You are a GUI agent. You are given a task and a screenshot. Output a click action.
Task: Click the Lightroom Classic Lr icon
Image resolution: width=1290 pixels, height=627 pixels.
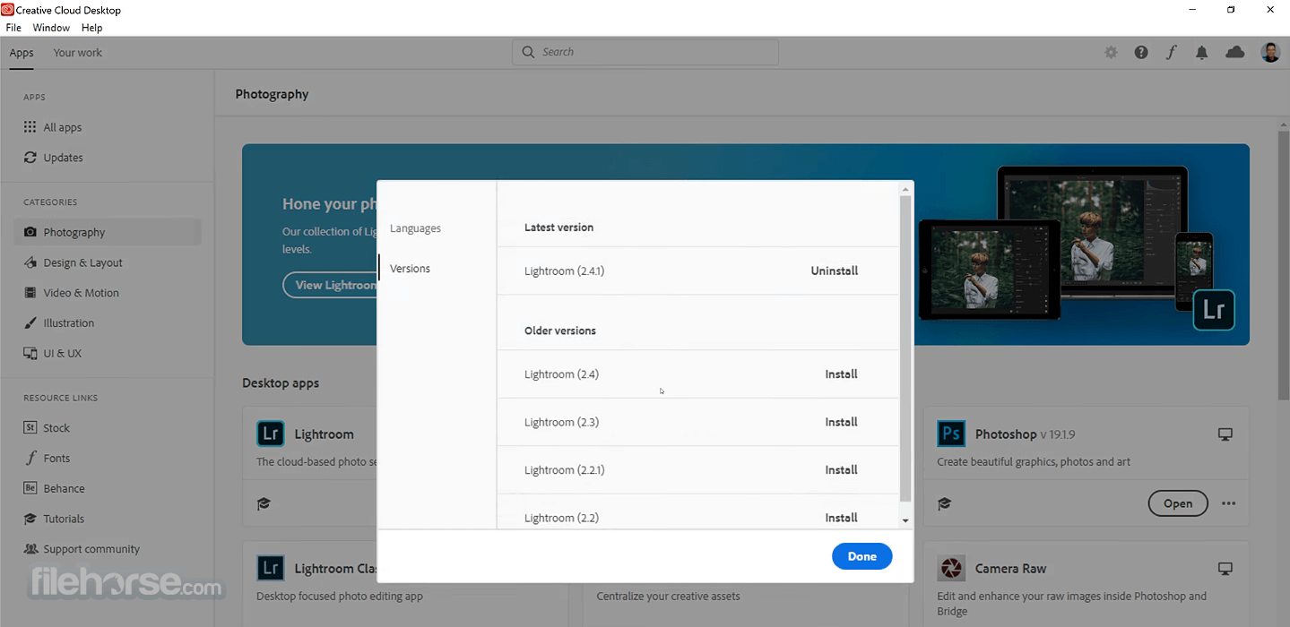(271, 568)
